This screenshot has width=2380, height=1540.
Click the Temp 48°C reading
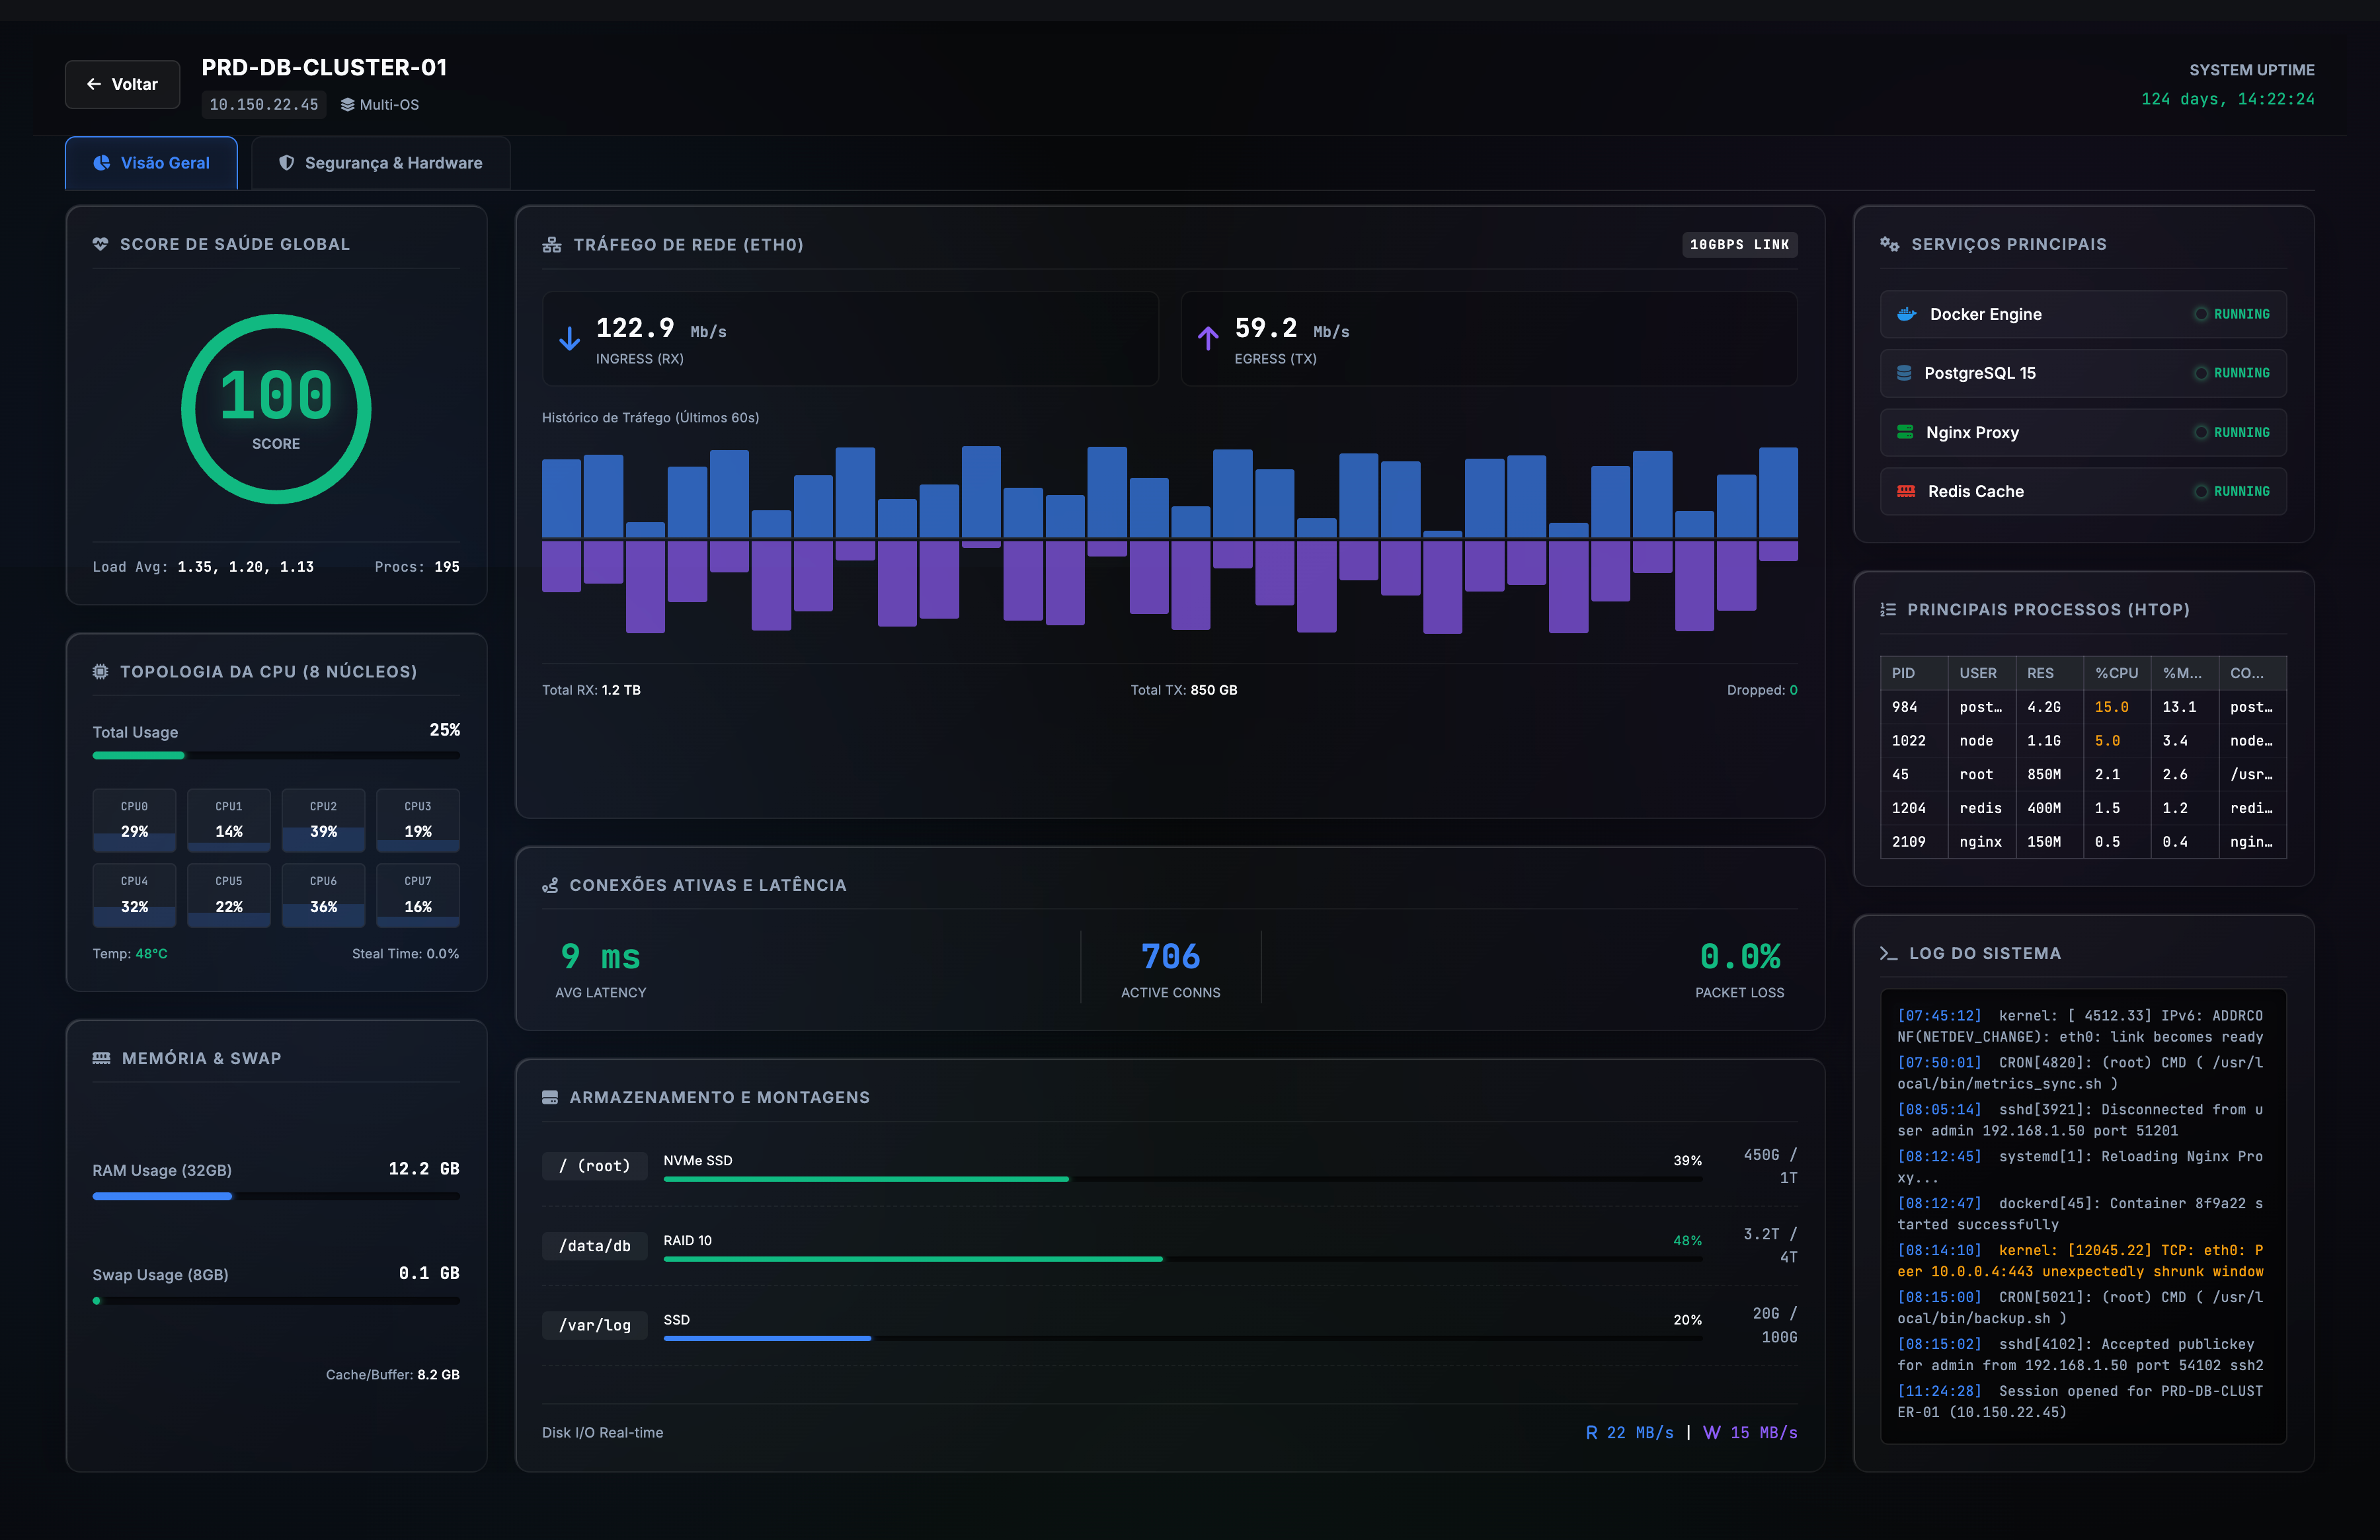pos(130,954)
